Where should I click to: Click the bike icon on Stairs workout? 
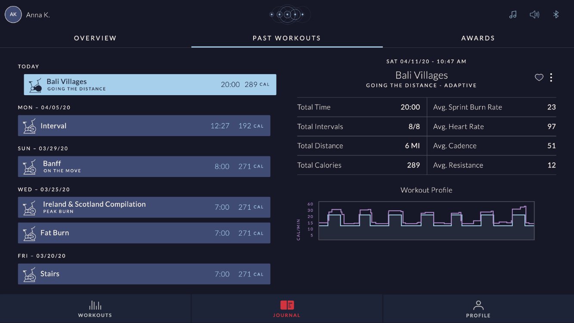coord(29,274)
